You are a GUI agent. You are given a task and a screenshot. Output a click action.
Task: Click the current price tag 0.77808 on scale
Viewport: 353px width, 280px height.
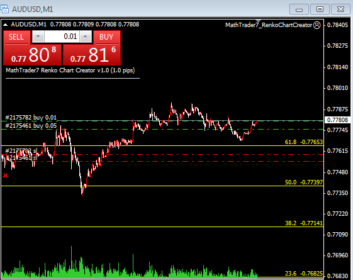click(337, 120)
